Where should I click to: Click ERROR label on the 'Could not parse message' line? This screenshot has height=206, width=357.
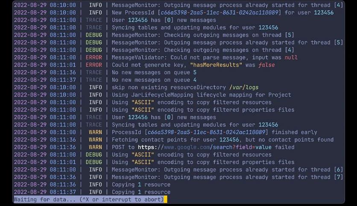tap(94, 57)
